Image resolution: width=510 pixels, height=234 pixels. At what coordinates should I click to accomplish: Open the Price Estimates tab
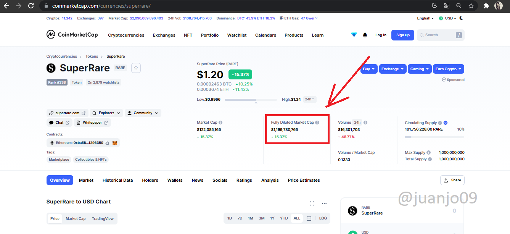(x=304, y=180)
